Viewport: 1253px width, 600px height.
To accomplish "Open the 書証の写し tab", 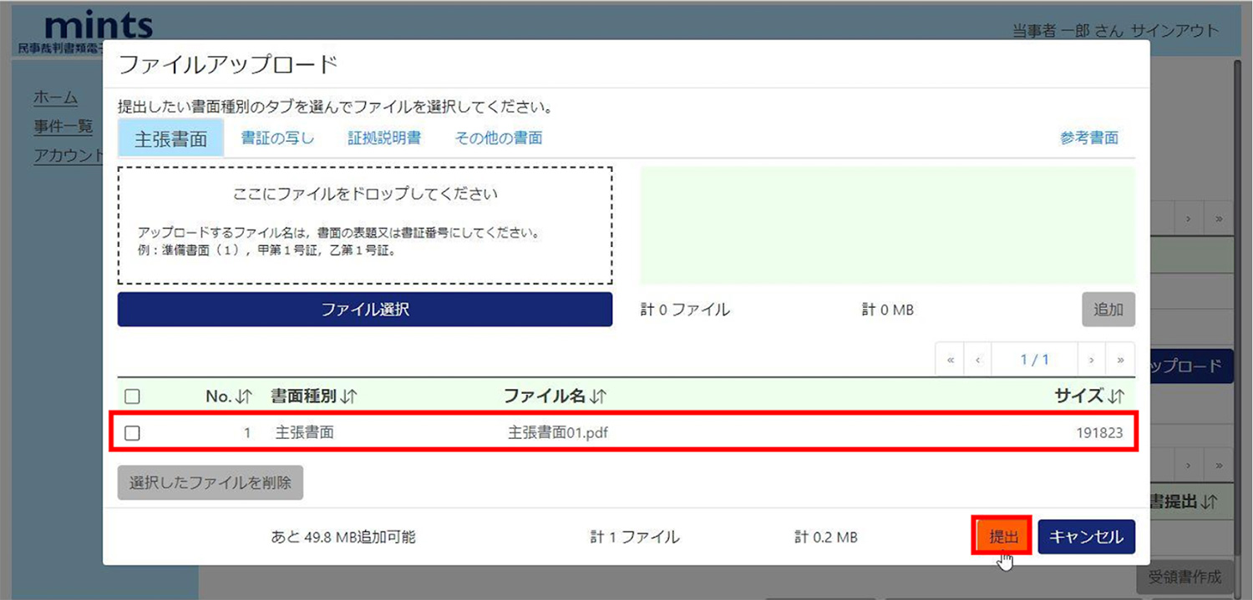I will click(277, 139).
